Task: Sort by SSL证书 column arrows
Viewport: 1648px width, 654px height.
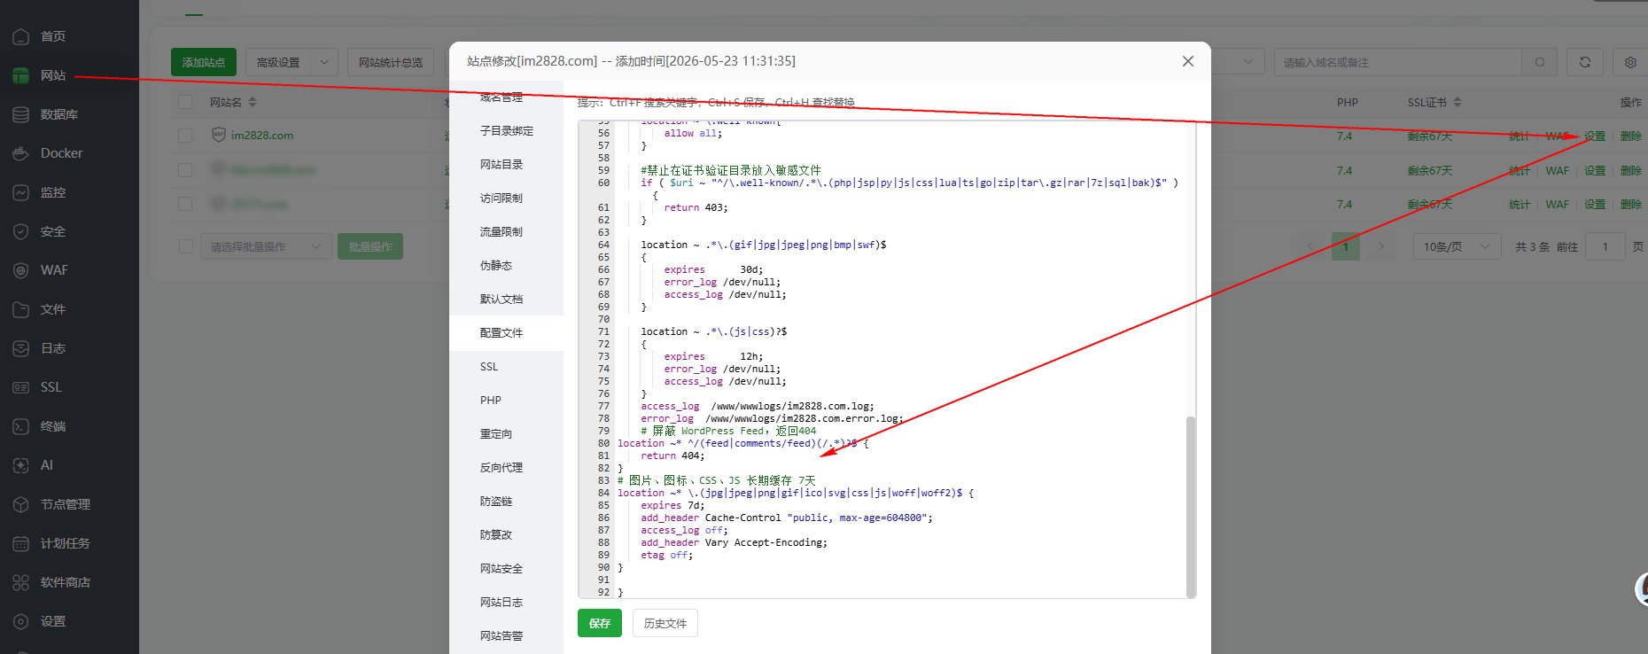Action: 1458,102
